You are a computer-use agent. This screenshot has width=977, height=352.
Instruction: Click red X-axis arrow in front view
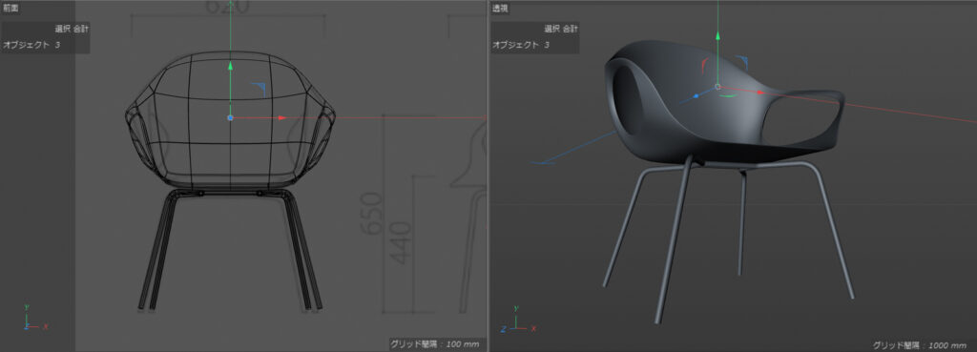(x=281, y=117)
